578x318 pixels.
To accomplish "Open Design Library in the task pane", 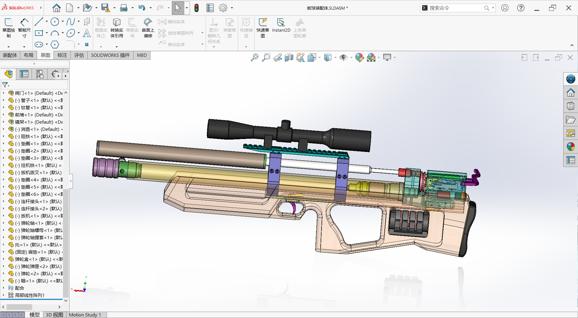I will pyautogui.click(x=570, y=106).
